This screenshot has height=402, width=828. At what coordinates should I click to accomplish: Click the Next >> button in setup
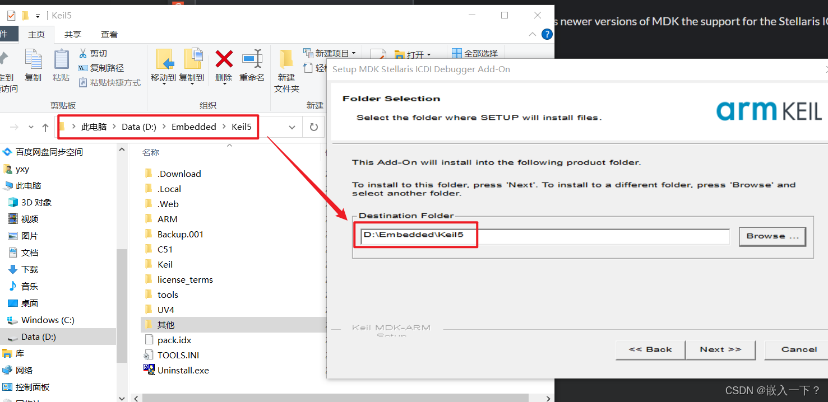coord(720,349)
